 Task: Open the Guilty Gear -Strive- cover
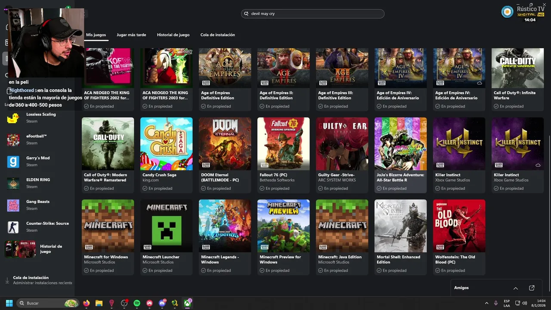342,144
